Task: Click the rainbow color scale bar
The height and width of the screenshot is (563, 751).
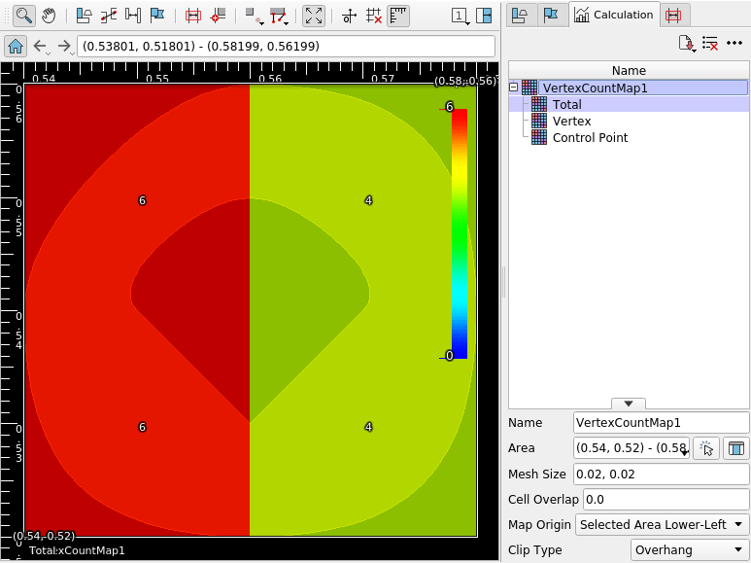Action: [460, 233]
